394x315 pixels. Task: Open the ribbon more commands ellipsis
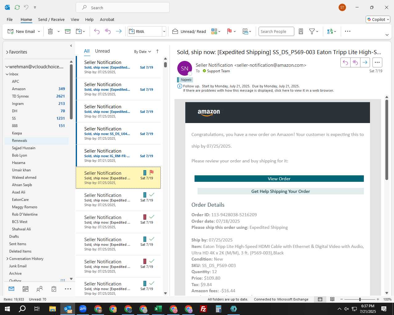coord(348,31)
